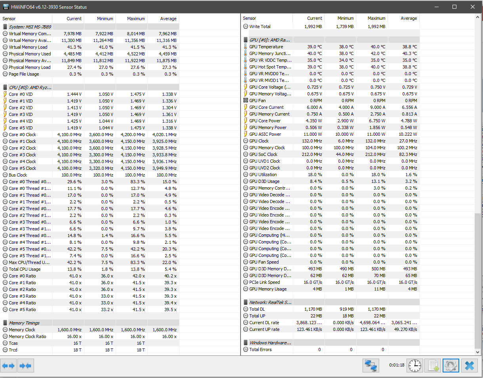Select the GPU ASIC Power row
The image size is (483, 378).
[x=265, y=134]
